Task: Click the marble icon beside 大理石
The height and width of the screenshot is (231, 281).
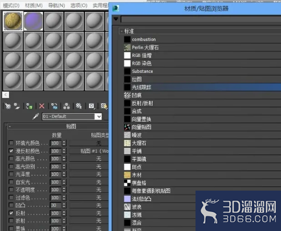Action: (x=127, y=143)
